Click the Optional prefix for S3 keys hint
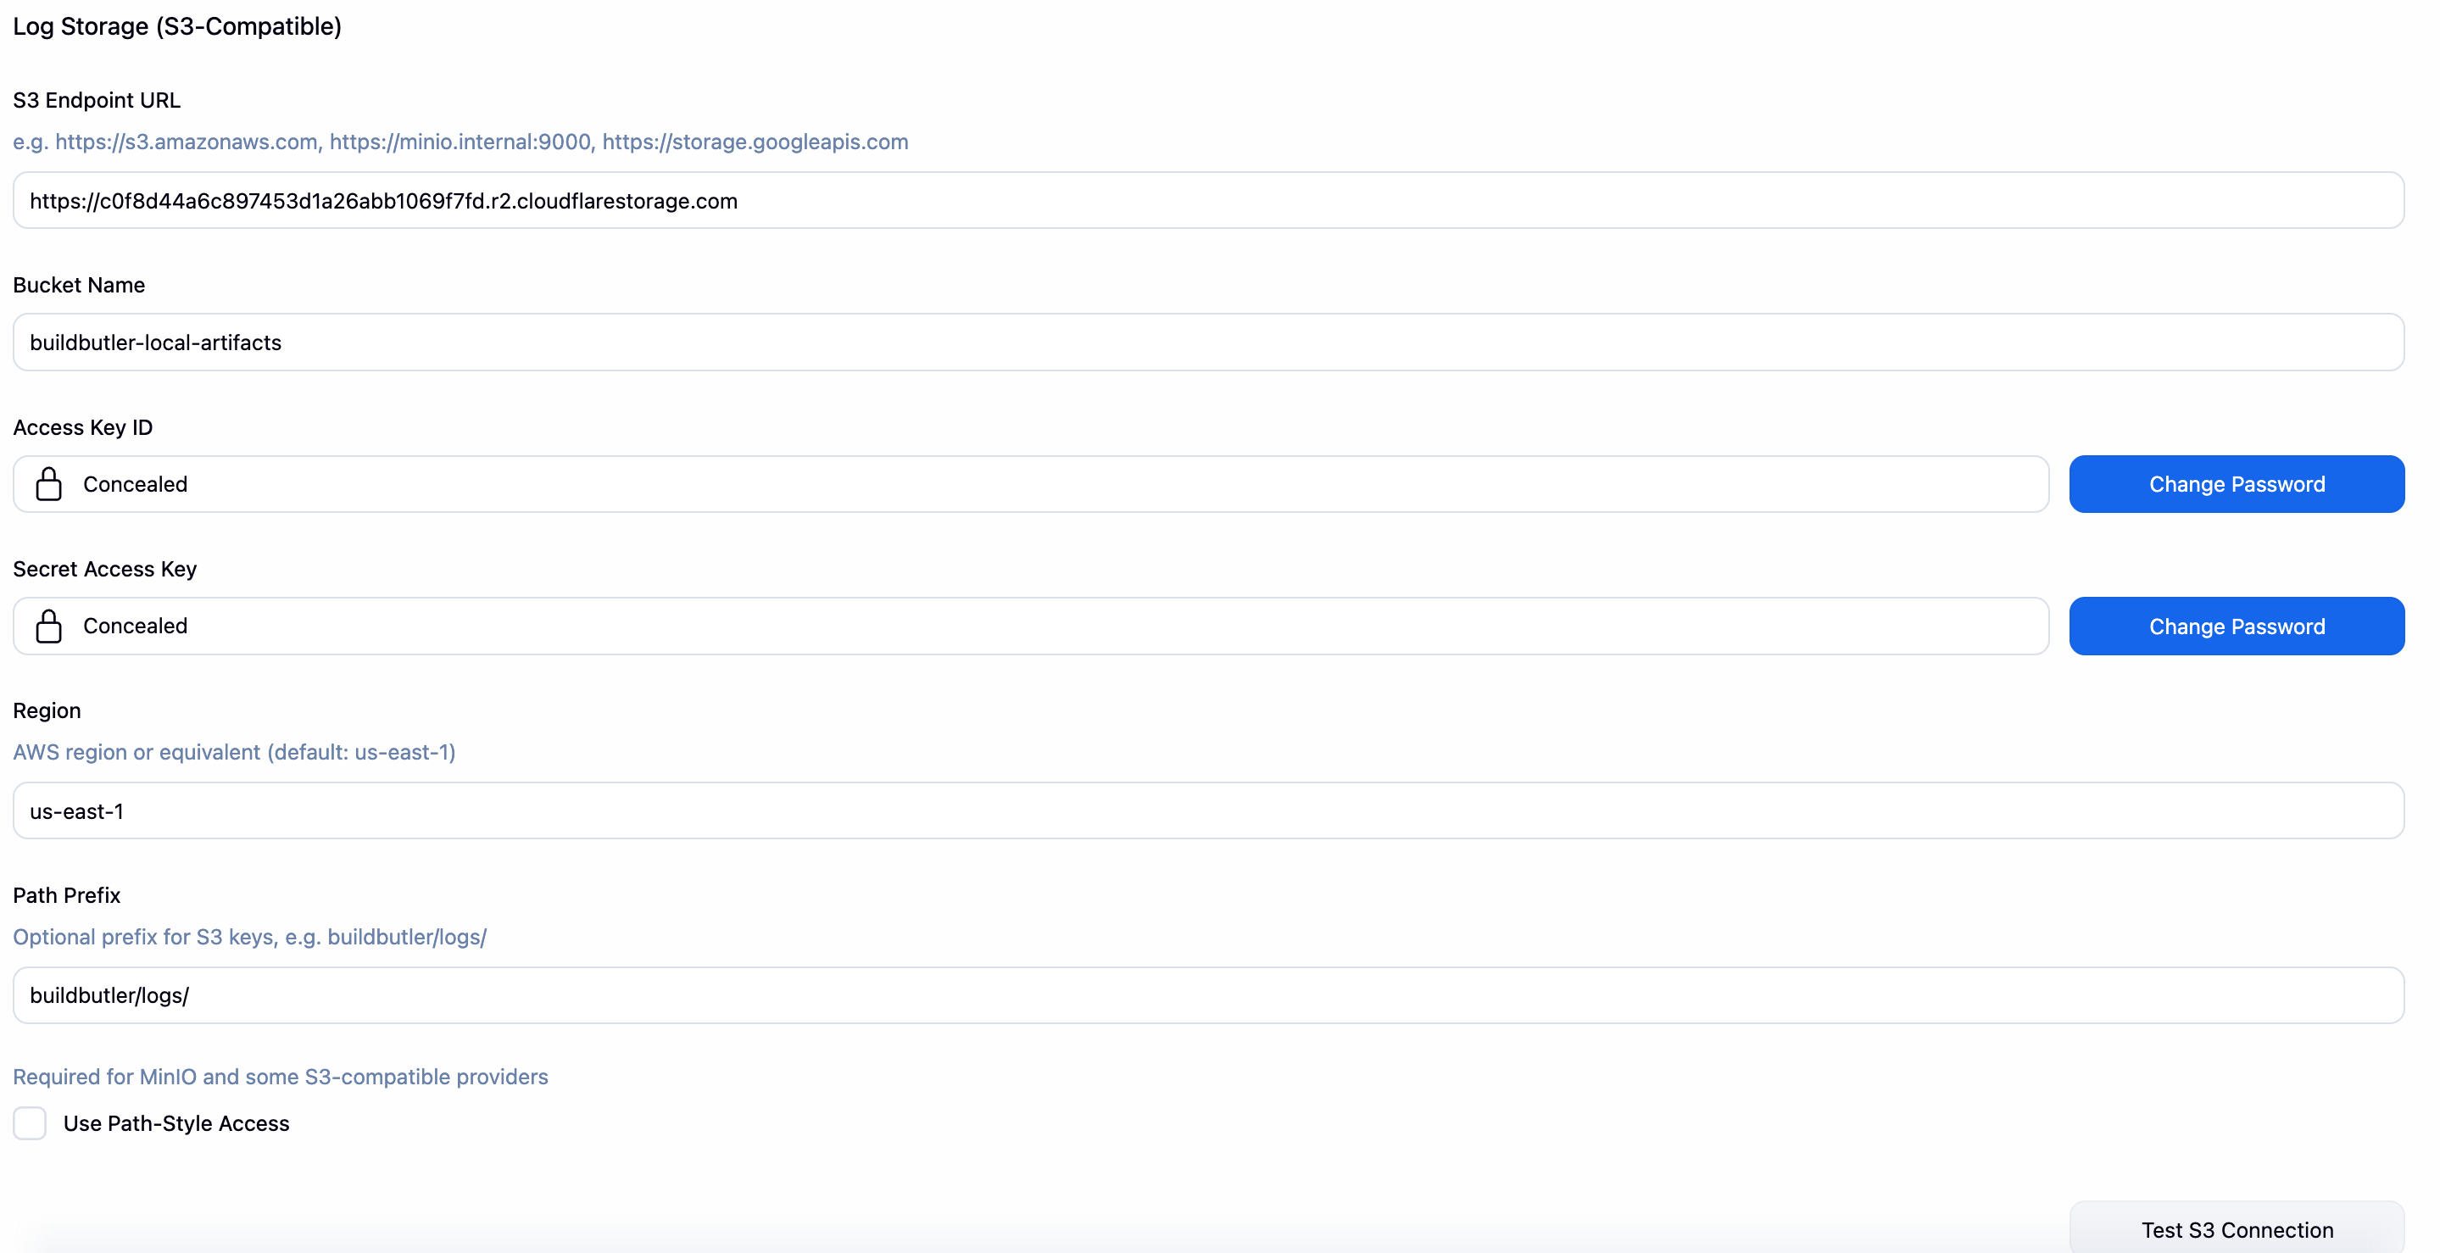Screen dimensions: 2440x1253 click(249, 937)
